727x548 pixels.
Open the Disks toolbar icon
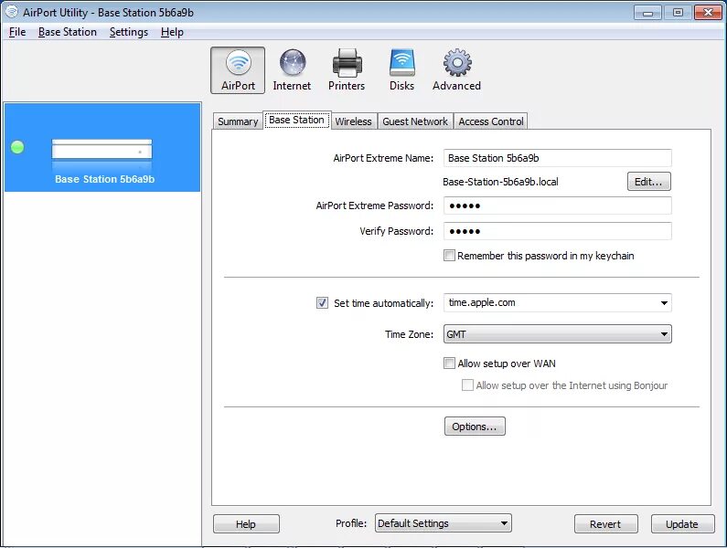(401, 70)
